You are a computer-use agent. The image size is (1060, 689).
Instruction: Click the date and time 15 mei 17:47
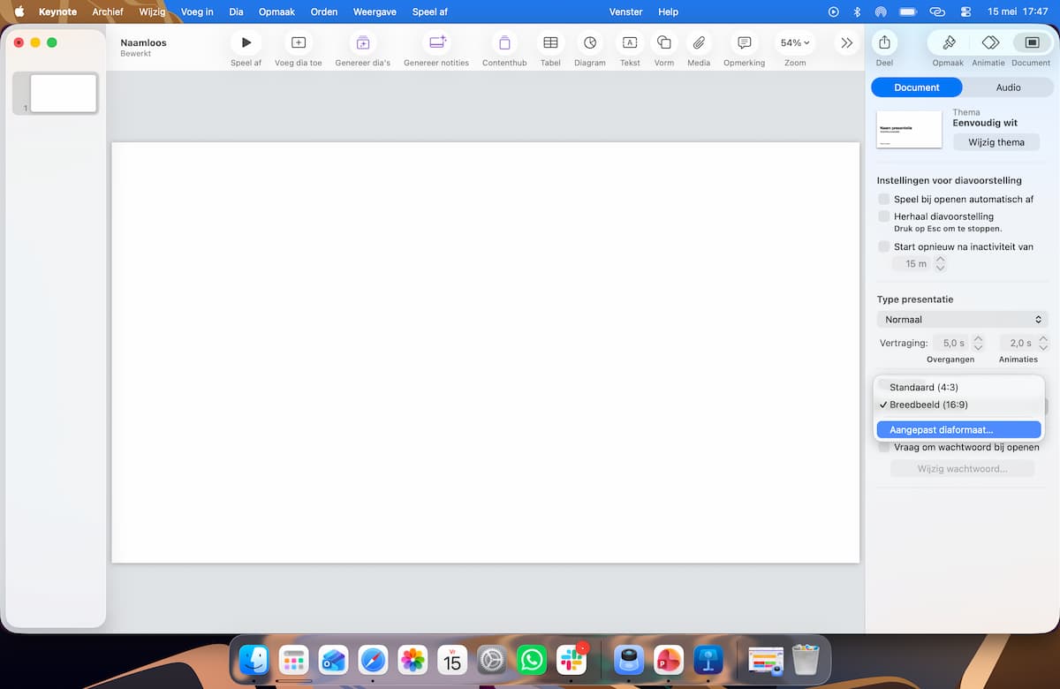pyautogui.click(x=1018, y=11)
